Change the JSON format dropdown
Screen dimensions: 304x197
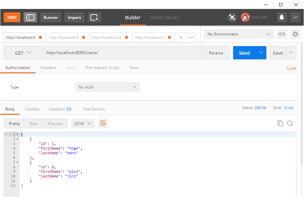coord(83,123)
